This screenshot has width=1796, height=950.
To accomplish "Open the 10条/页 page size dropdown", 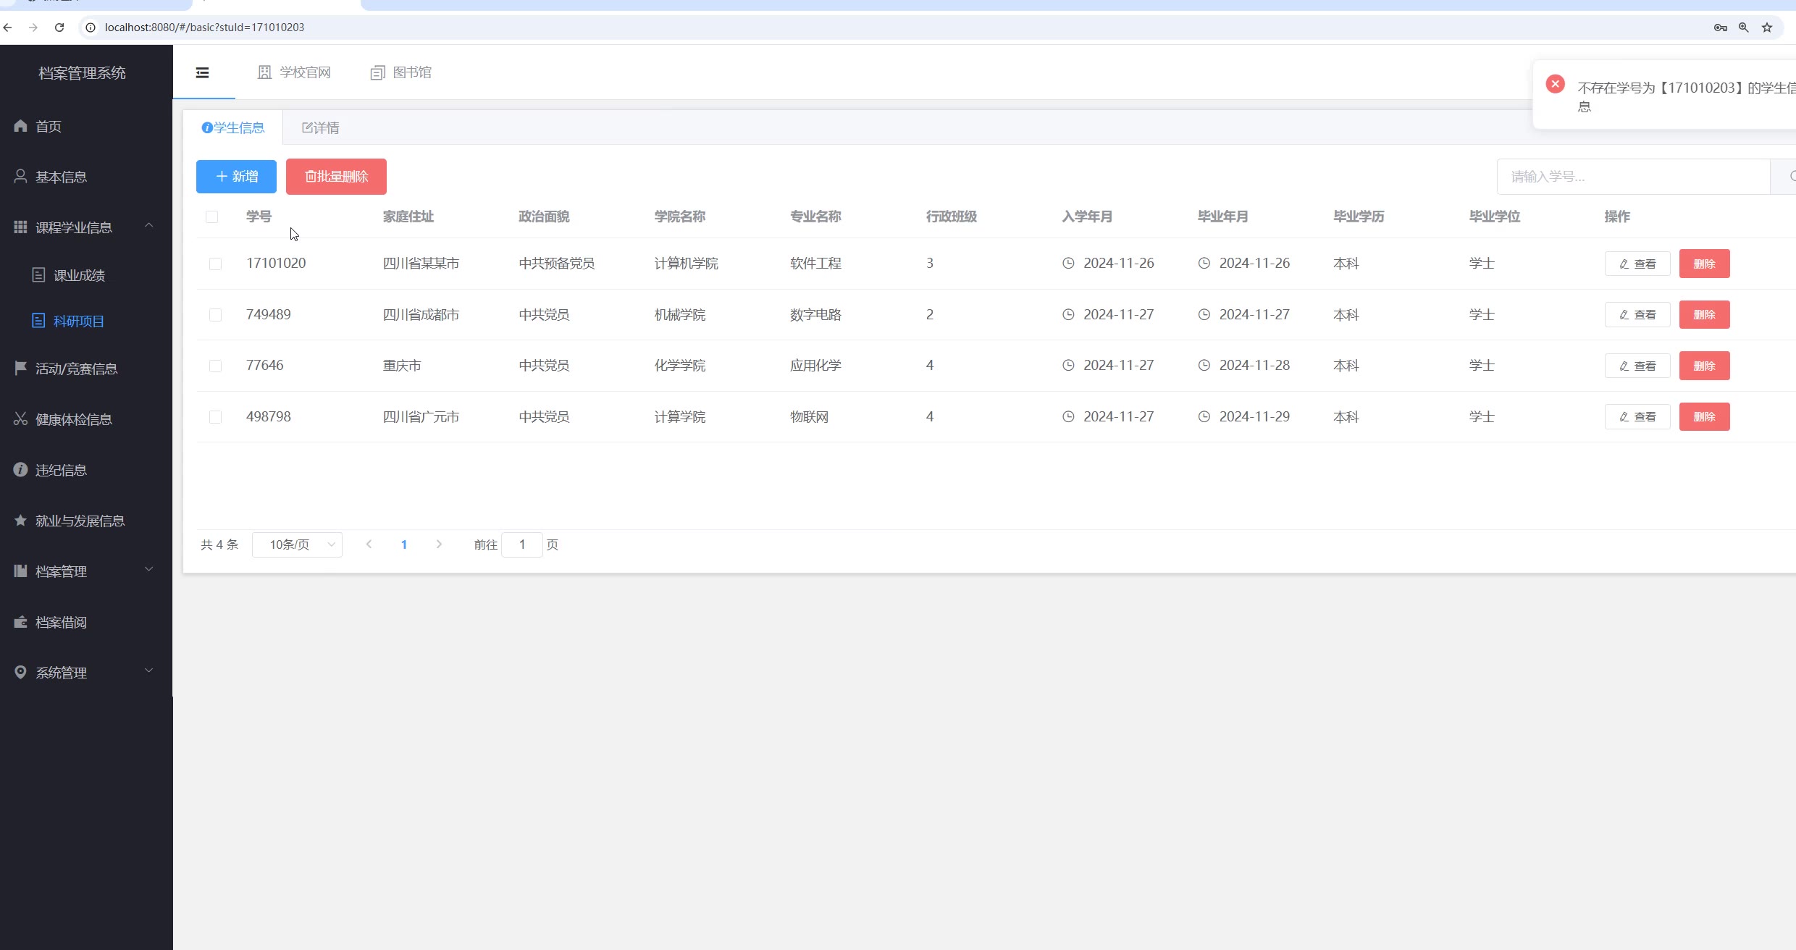I will (297, 545).
